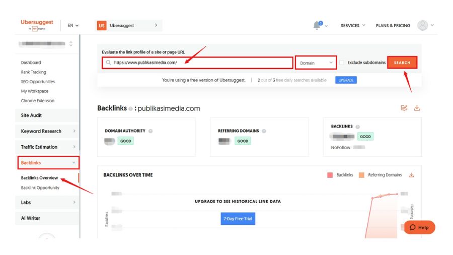The width and height of the screenshot is (453, 255).
Task: Open the notifications bell
Action: [317, 25]
